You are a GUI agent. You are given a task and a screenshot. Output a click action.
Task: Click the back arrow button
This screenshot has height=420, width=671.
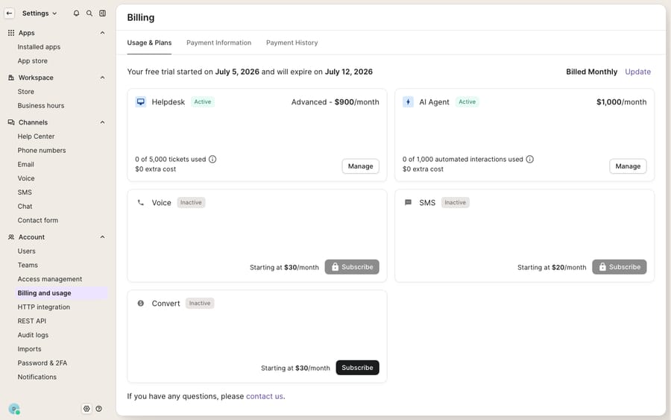(10, 13)
